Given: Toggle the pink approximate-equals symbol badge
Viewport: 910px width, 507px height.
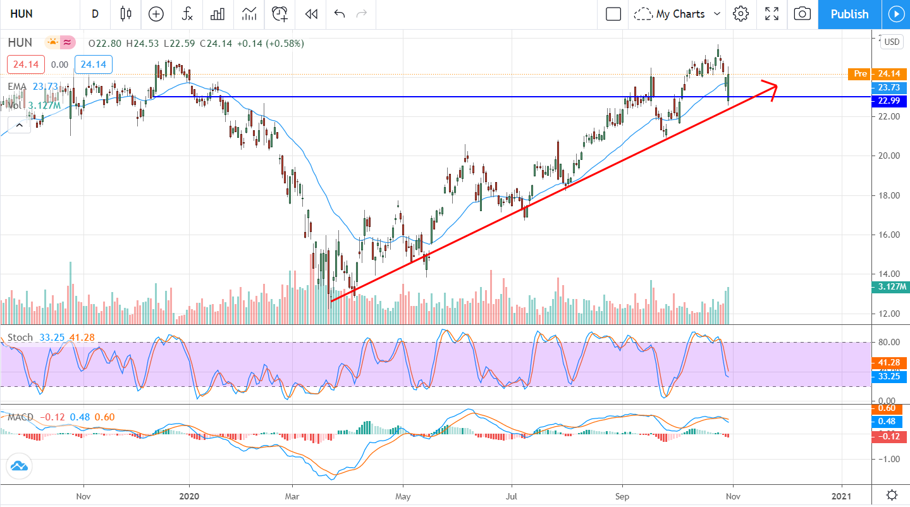Looking at the screenshot, I should click(x=68, y=43).
